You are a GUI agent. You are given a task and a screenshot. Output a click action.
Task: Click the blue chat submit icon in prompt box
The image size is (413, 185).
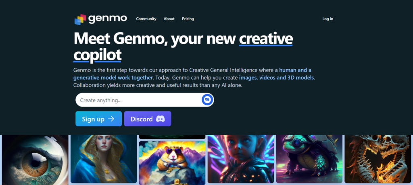pyautogui.click(x=207, y=100)
